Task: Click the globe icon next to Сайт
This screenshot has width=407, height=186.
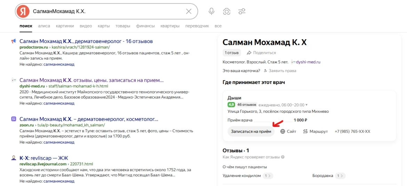Action: pos(283,131)
